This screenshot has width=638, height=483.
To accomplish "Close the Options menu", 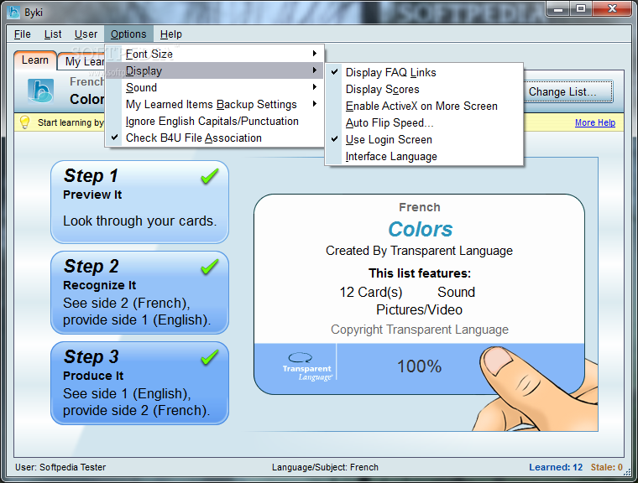I will pyautogui.click(x=128, y=34).
